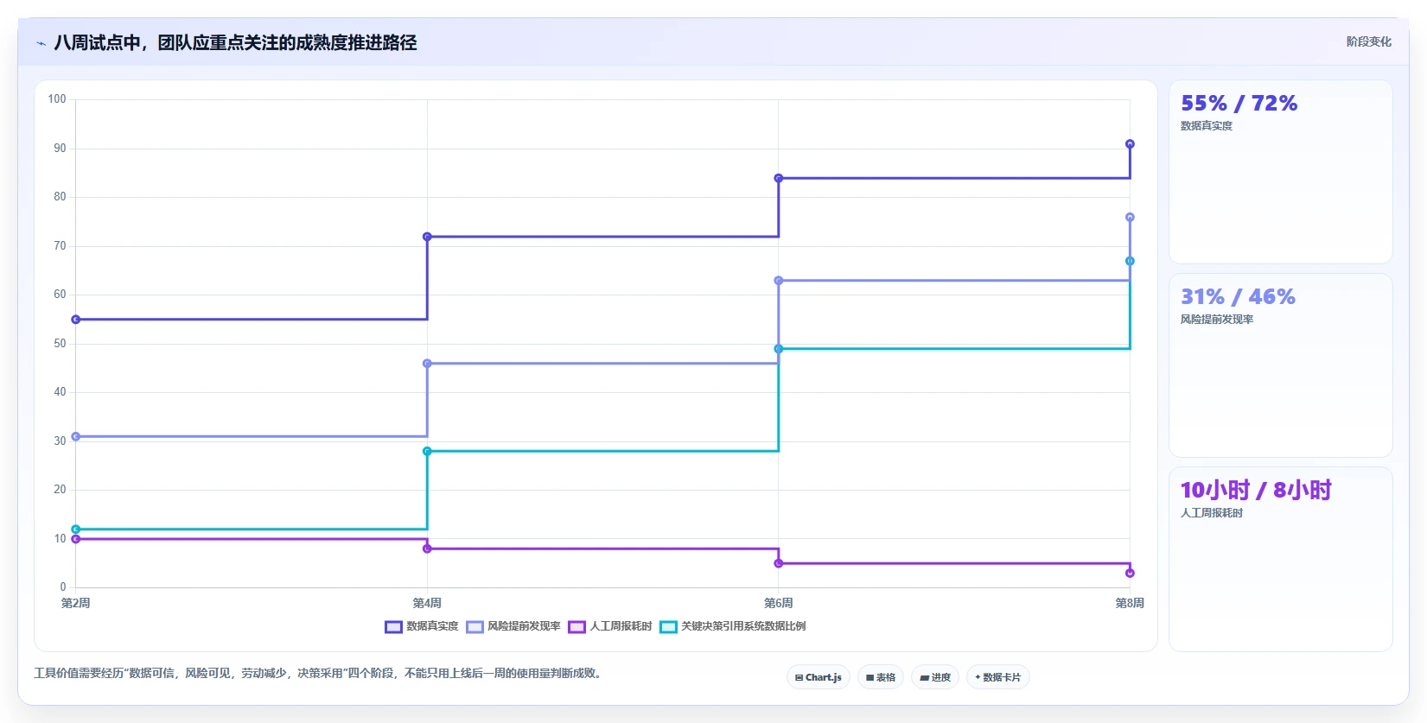Click the footnote text about 工具价值

click(x=318, y=673)
